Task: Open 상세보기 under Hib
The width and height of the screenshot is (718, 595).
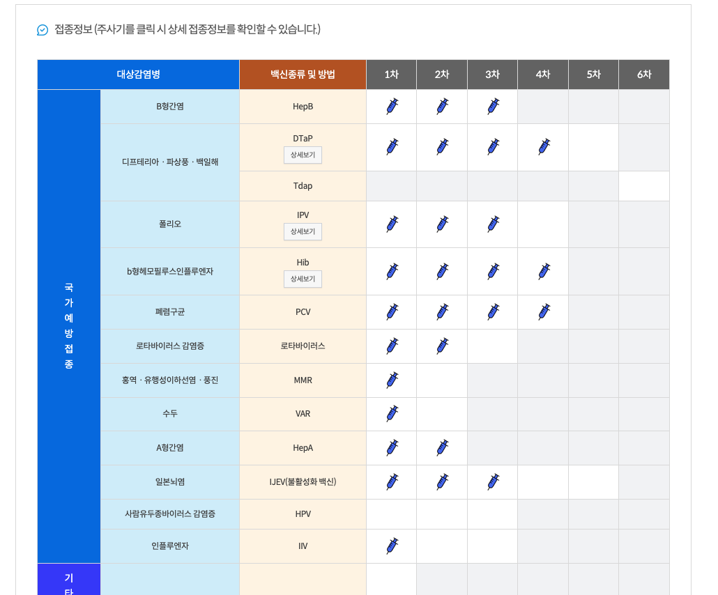Action: pos(303,279)
